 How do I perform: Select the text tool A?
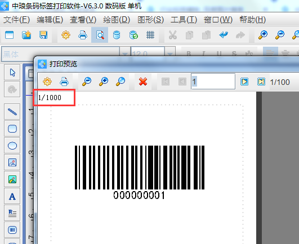pos(12,196)
